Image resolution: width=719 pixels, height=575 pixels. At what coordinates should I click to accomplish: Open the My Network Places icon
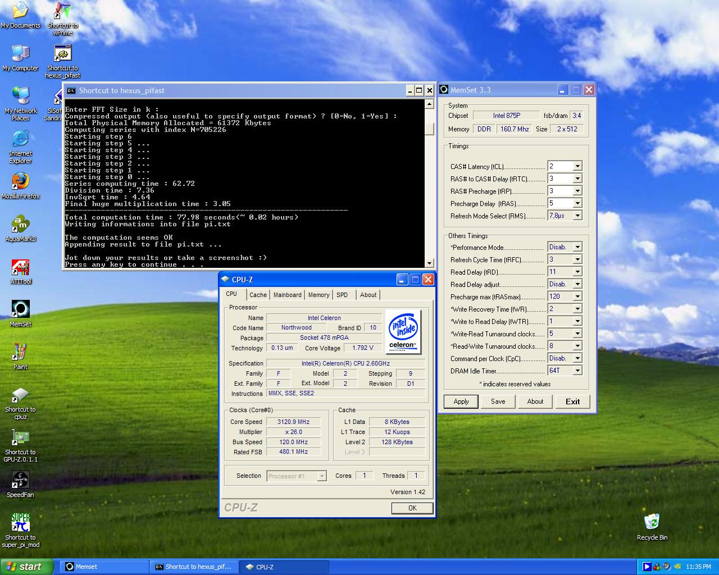20,104
